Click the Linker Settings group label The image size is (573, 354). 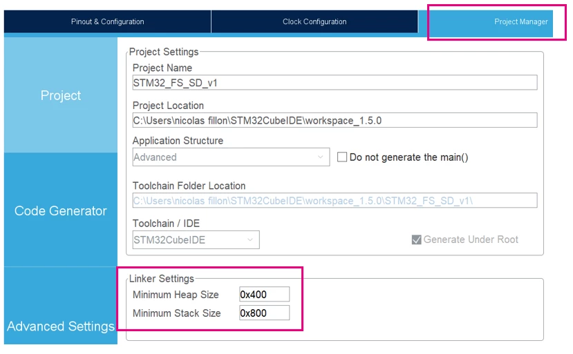point(162,279)
